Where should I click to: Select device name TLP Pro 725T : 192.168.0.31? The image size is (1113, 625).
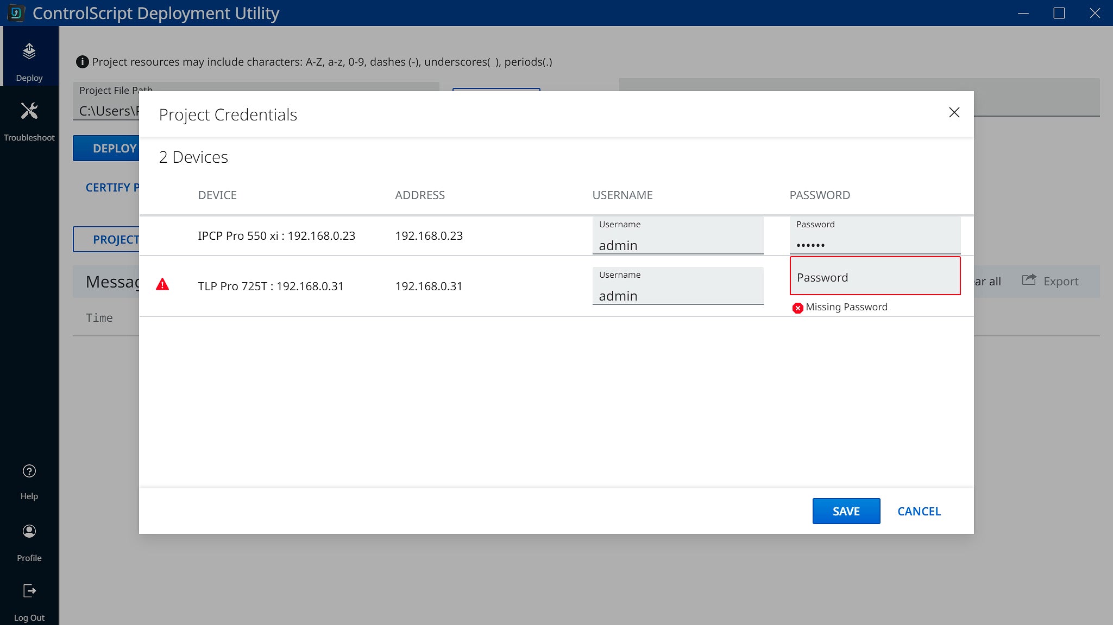tap(271, 286)
